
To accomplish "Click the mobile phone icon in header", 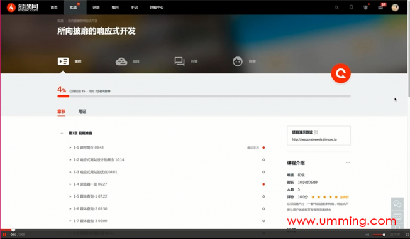I will pyautogui.click(x=351, y=8).
